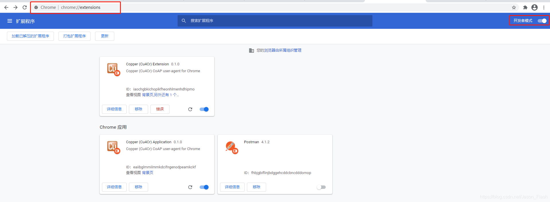The height and width of the screenshot is (202, 550).
Task: Reload the page with the refresh icon
Action: pyautogui.click(x=25, y=7)
